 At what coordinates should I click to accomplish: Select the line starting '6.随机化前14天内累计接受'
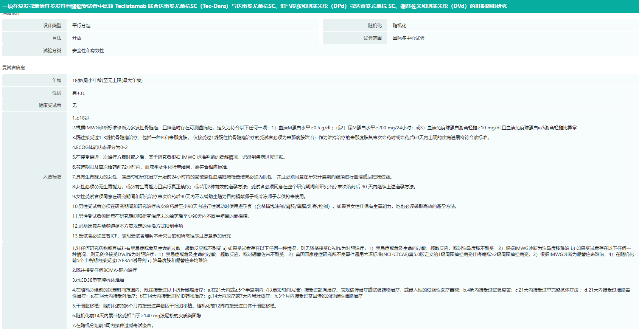pos(137,316)
